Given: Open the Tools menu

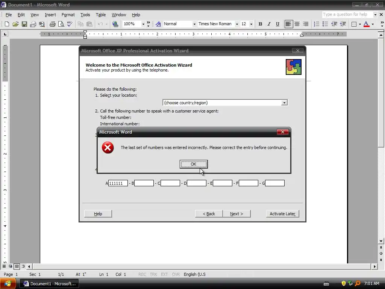Looking at the screenshot, I should 85,15.
